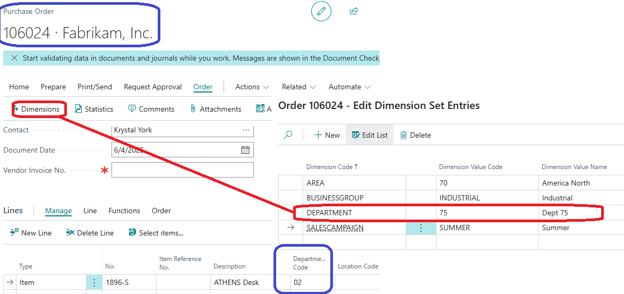Select the Manage tab in Lines section

[x=58, y=211]
